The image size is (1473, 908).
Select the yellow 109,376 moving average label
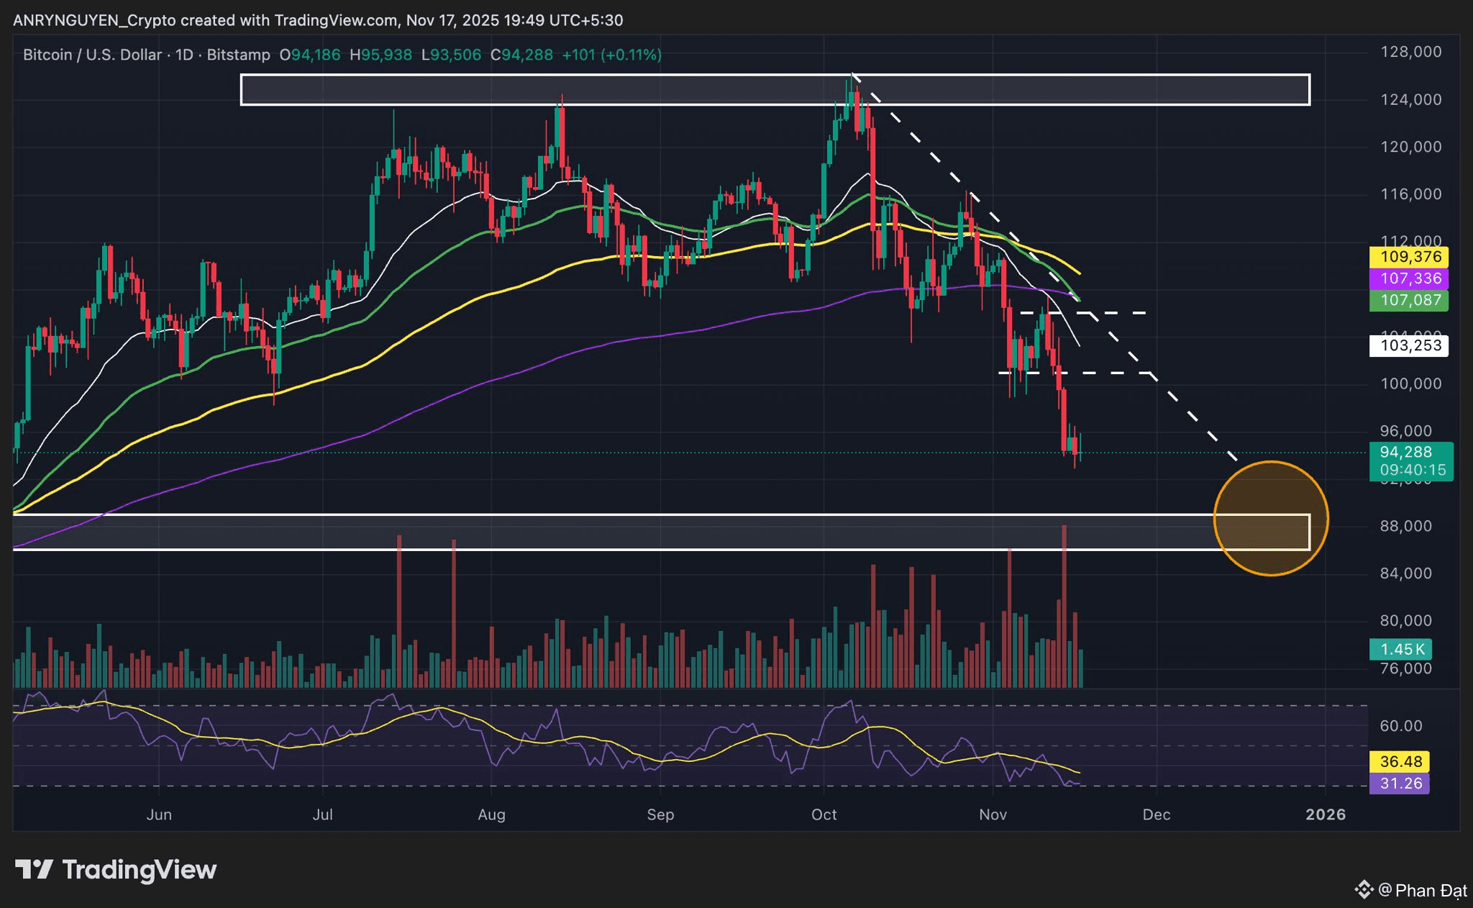pyautogui.click(x=1410, y=257)
